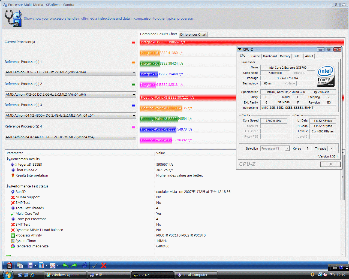This screenshot has width=349, height=279.
Task: Open the Memory tab in CPU-Z
Action: [x=285, y=56]
